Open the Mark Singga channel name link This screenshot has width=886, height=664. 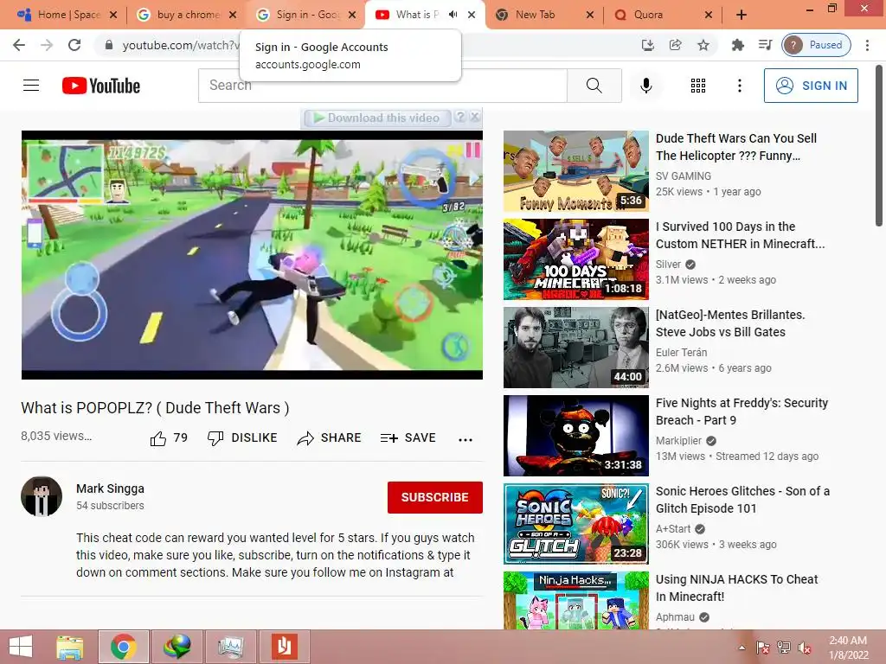click(110, 488)
